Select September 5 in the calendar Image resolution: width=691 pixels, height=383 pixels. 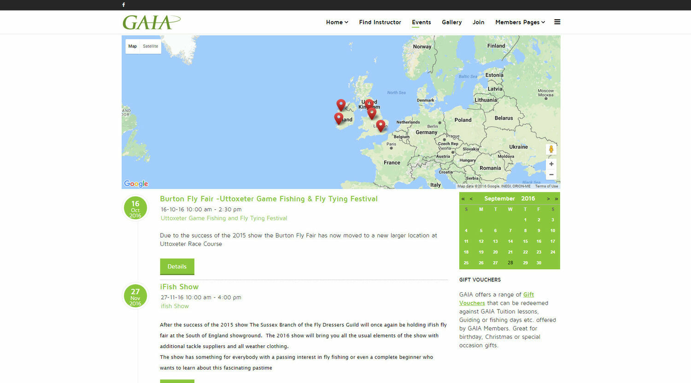(x=481, y=231)
